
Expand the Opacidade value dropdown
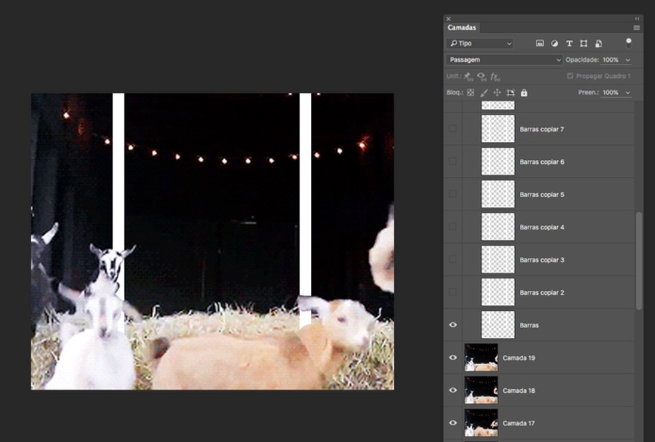point(628,60)
